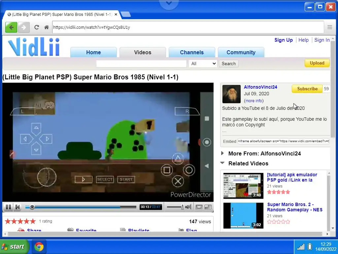The width and height of the screenshot is (338, 254).
Task: Toggle the wide player size icon
Action: pos(199,207)
